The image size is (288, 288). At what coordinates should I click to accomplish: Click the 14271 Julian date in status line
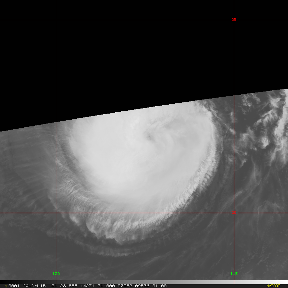point(86,286)
